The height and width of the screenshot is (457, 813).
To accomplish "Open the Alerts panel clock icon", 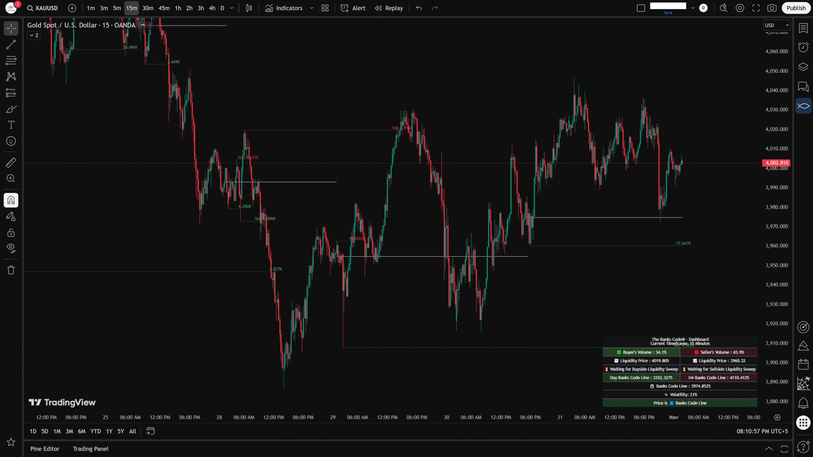I will (803, 48).
